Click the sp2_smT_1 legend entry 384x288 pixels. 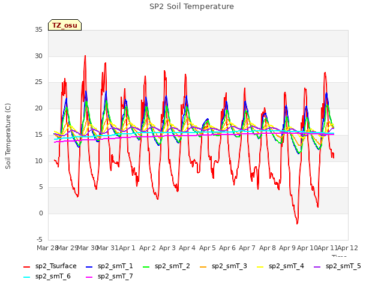pos(109,266)
